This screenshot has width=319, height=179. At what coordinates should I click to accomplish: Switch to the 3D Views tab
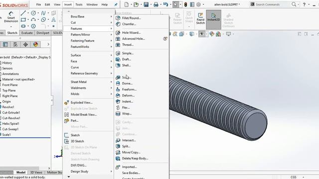36,173
